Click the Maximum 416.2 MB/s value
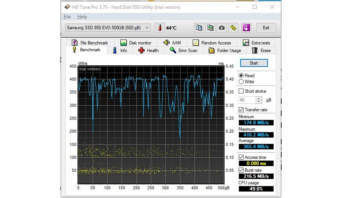 pos(256,135)
